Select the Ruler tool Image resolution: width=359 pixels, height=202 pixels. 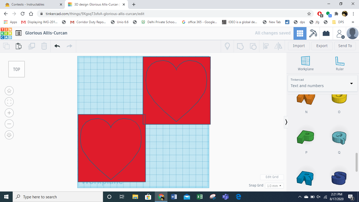(x=340, y=63)
